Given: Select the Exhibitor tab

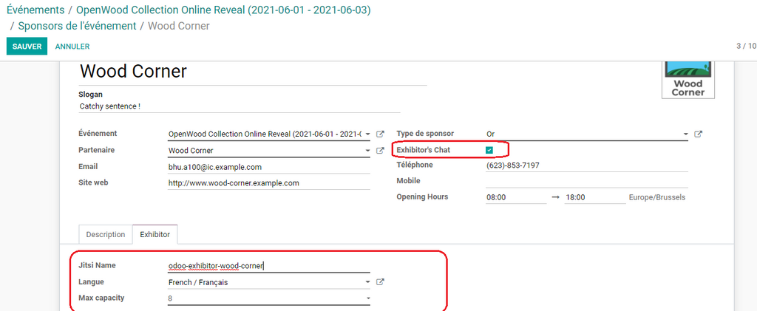Looking at the screenshot, I should coord(155,234).
